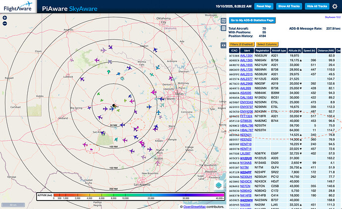The width and height of the screenshot is (342, 209).
Task: Sort table by Altitude column header
Action: click(x=294, y=51)
